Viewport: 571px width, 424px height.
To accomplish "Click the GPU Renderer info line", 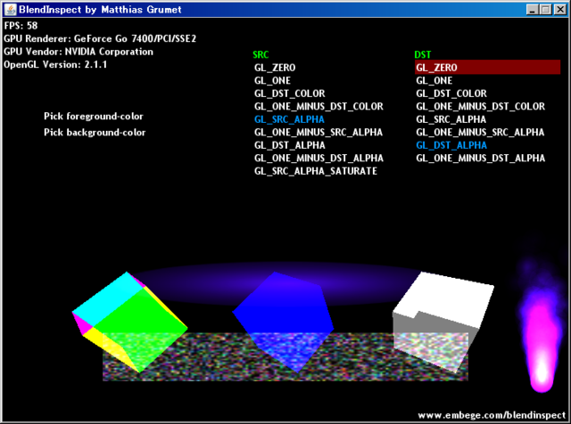I will [x=100, y=38].
